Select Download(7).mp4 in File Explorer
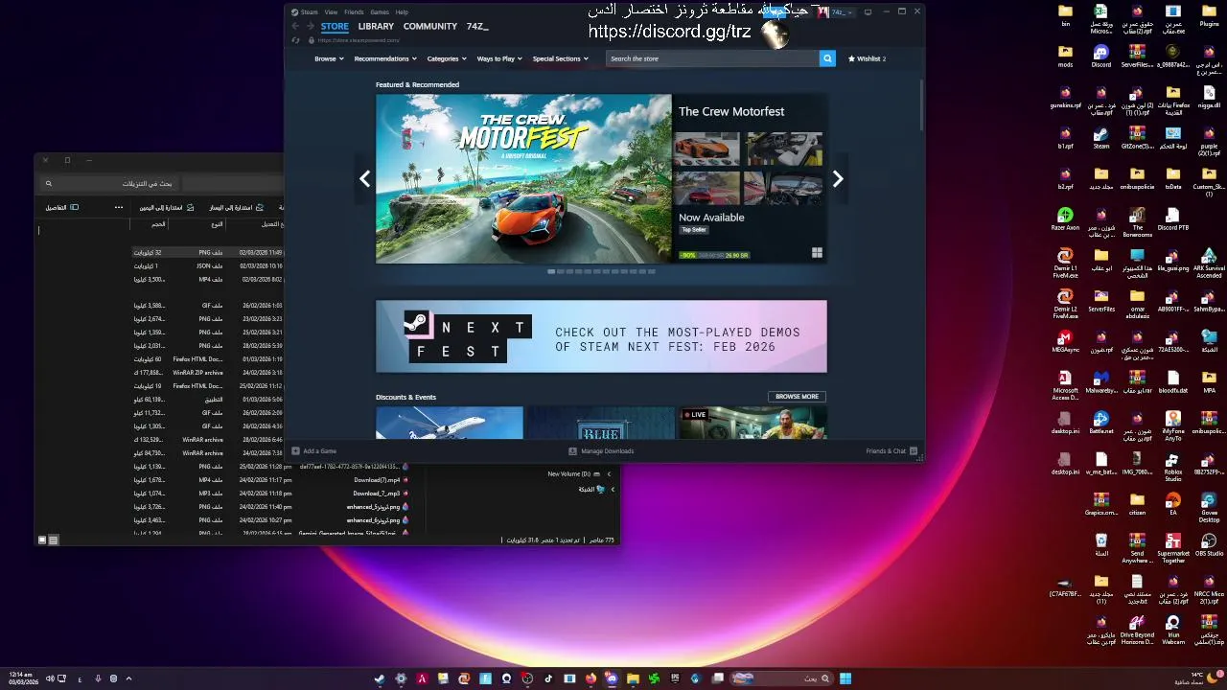Screen dimensions: 1227x690 click(x=377, y=480)
